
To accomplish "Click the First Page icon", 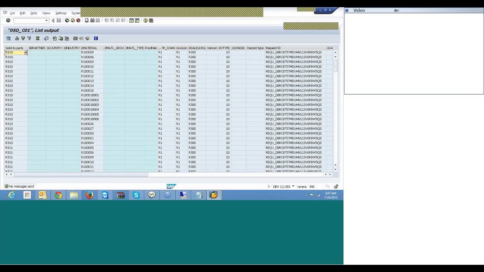I will coord(106,20).
